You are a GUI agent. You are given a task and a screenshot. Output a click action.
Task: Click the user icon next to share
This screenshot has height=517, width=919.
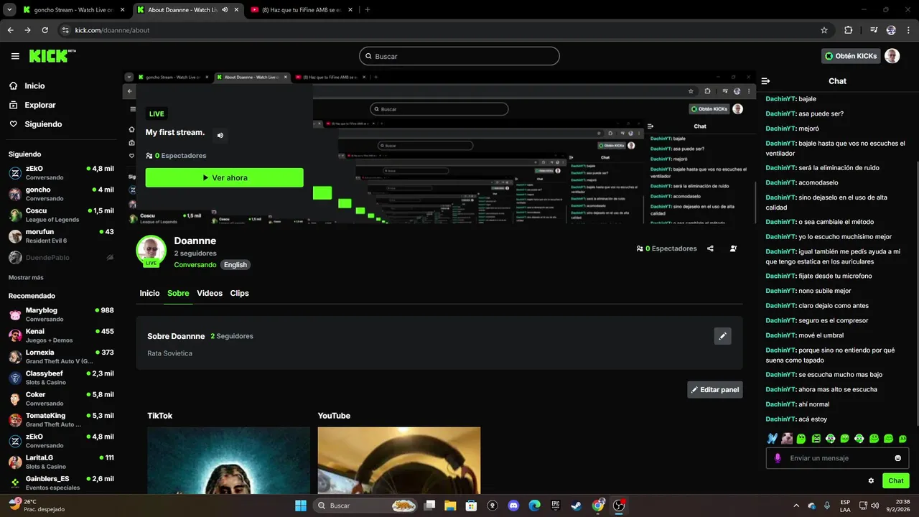733,248
